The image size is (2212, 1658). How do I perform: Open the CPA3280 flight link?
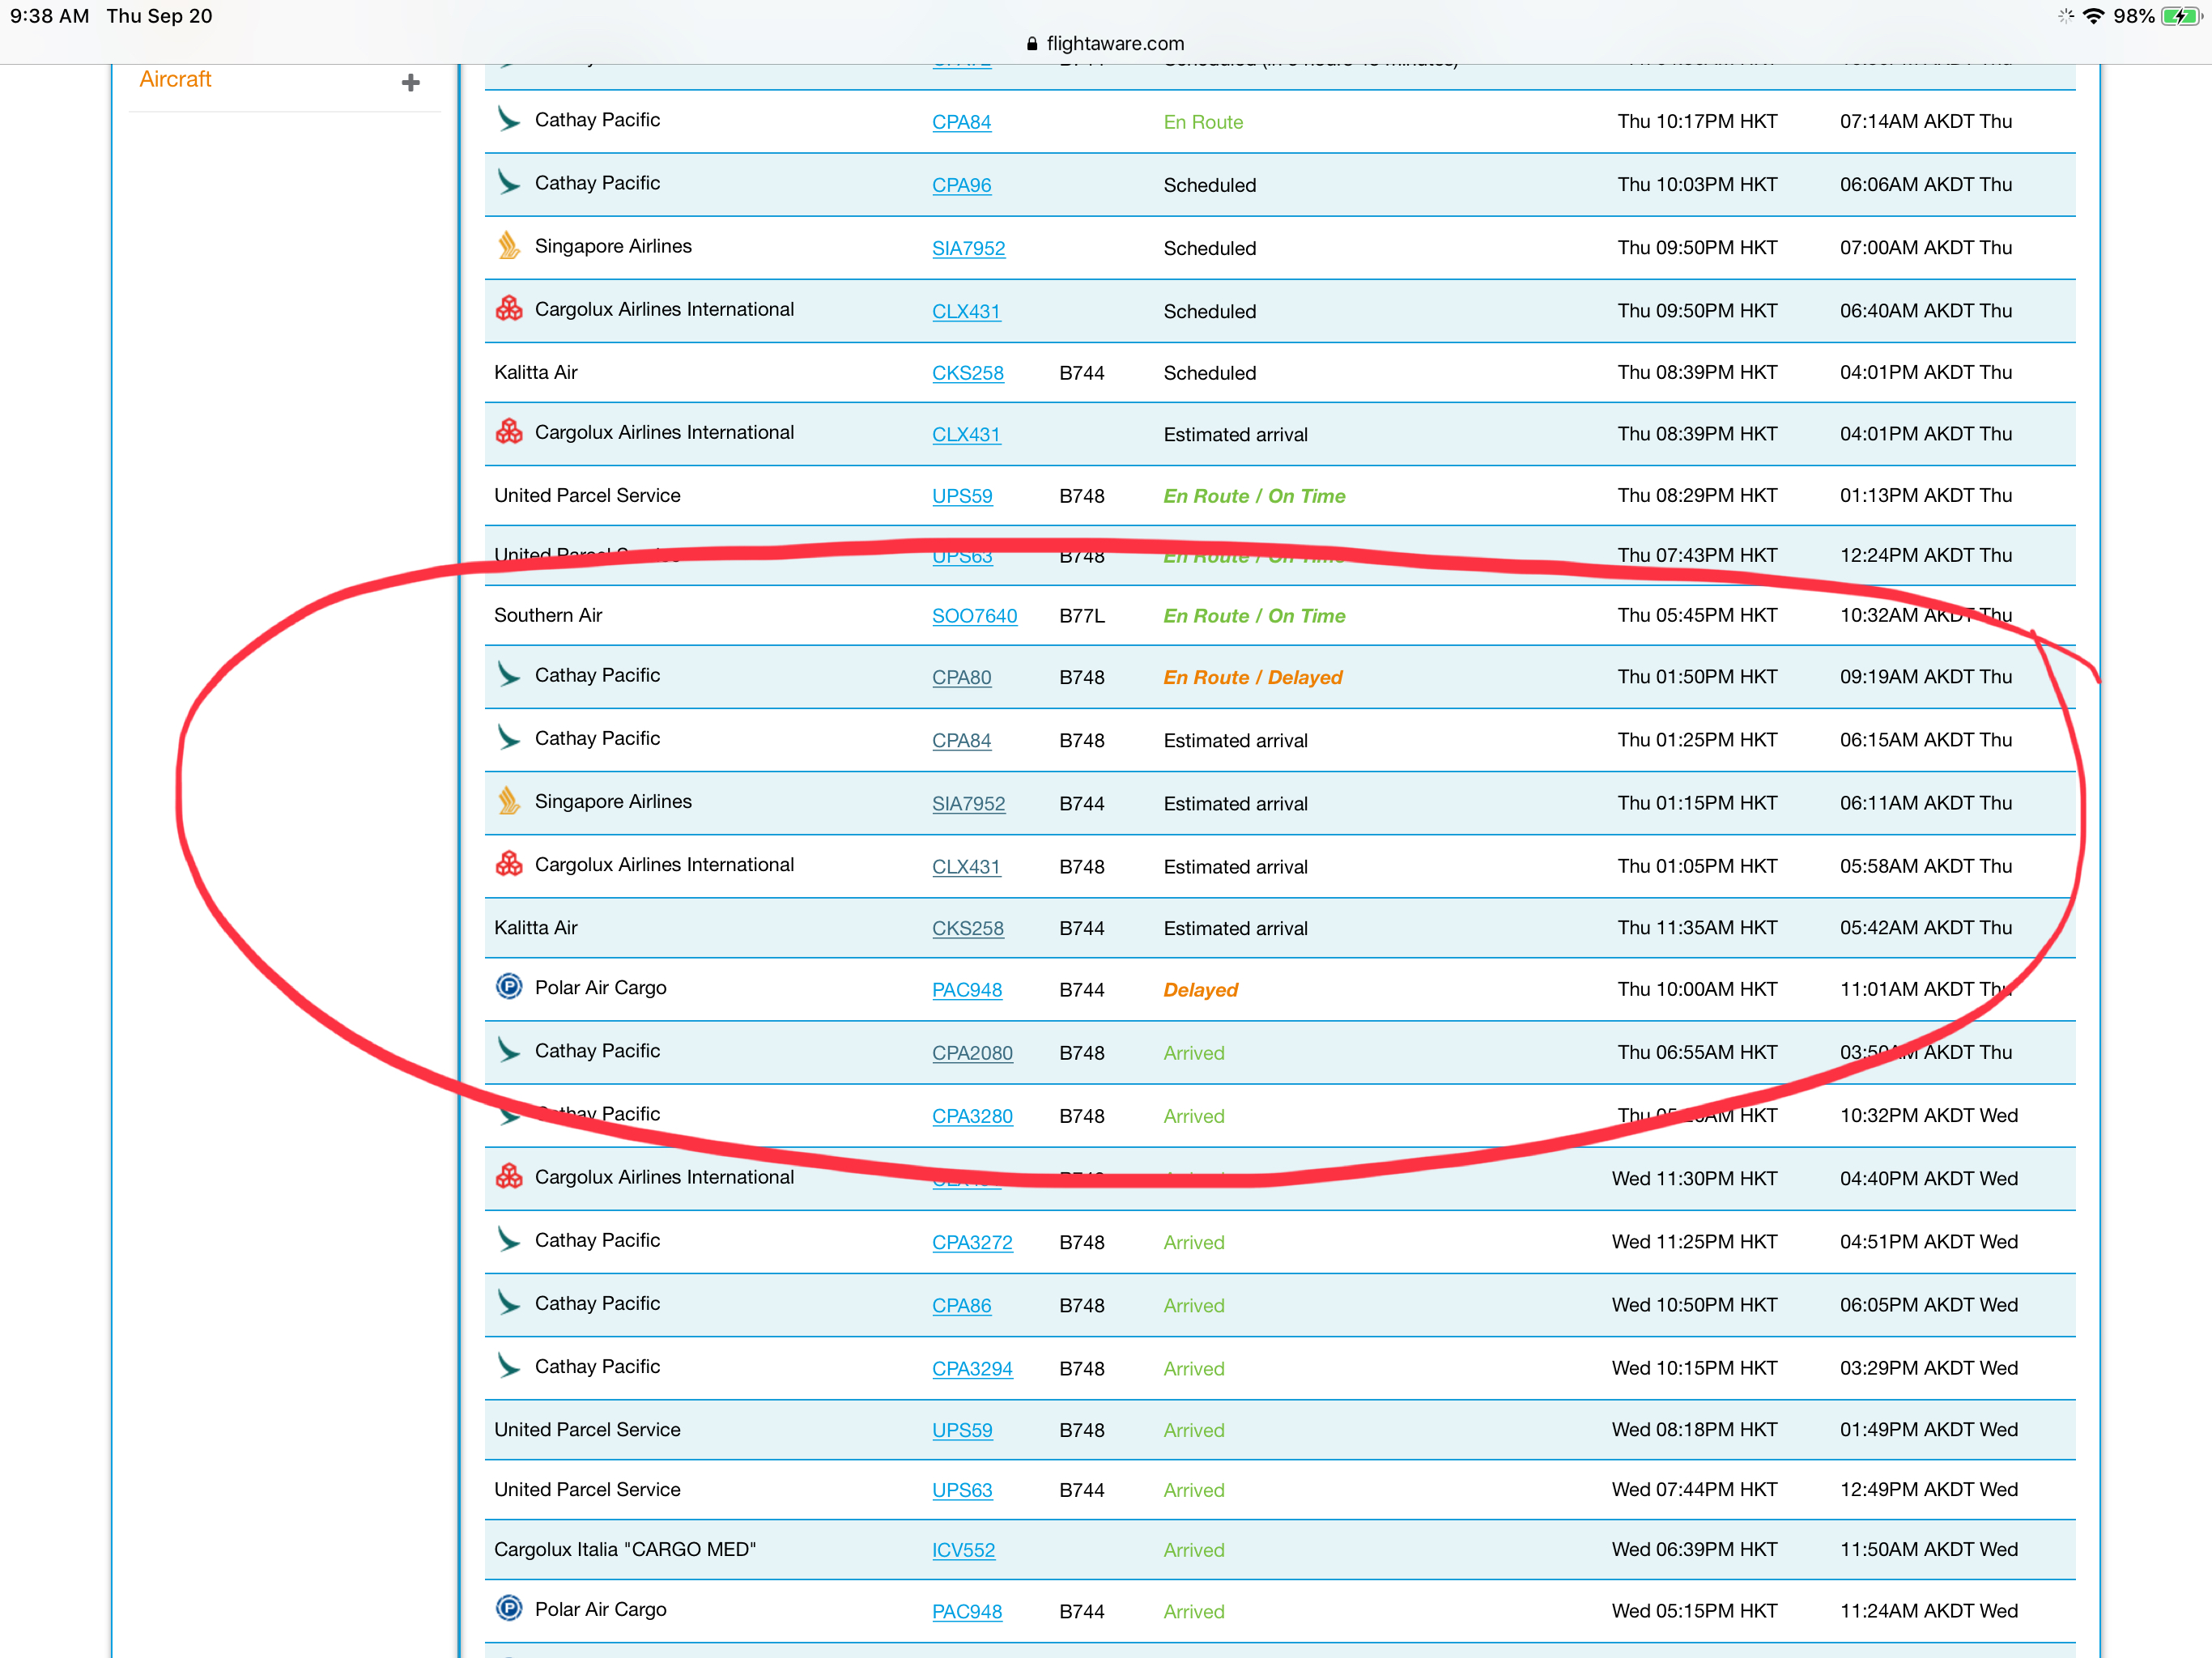click(x=972, y=1116)
